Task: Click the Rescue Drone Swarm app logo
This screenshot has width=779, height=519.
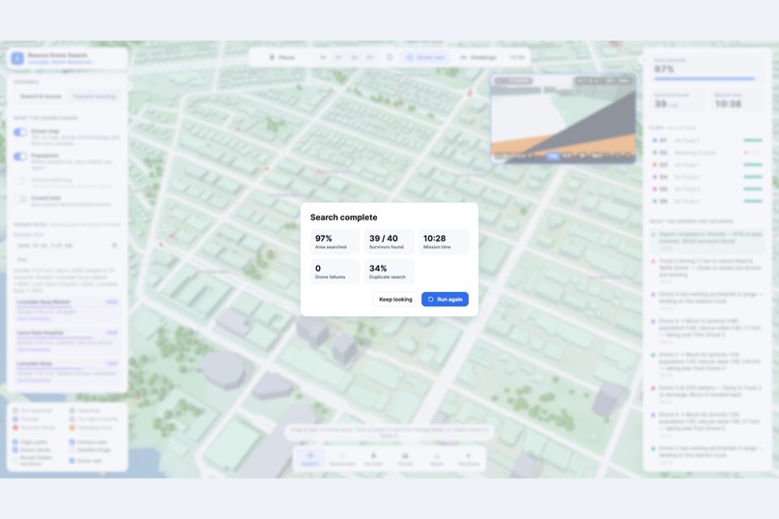Action: click(x=17, y=58)
